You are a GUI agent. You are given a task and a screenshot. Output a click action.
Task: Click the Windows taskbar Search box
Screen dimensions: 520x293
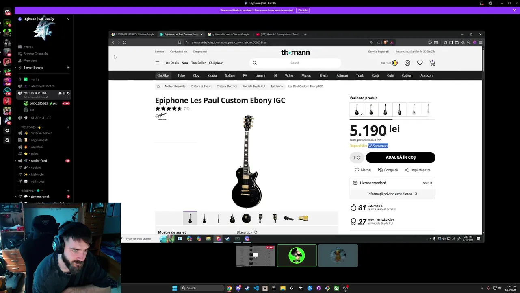pyautogui.click(x=202, y=288)
